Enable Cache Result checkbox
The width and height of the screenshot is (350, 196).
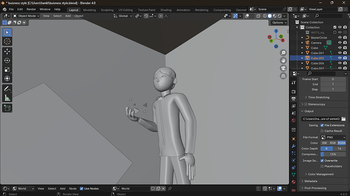322,131
